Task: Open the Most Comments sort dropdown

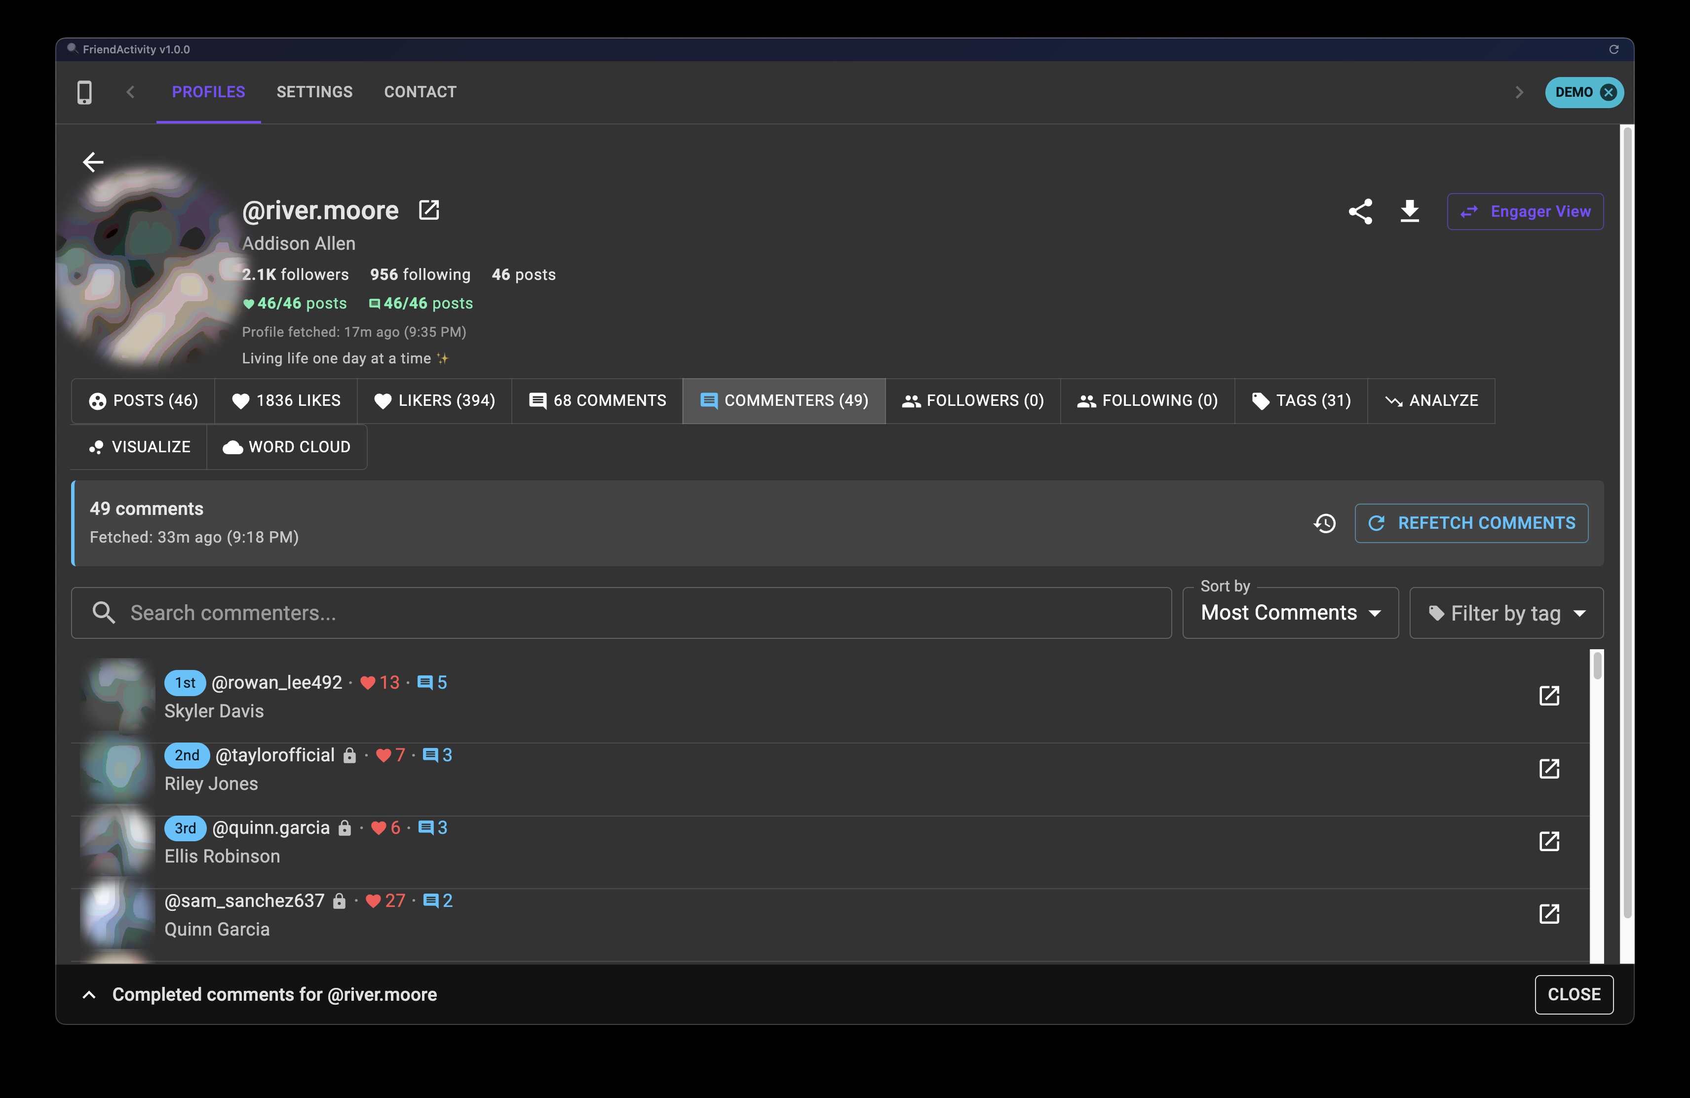Action: tap(1290, 612)
